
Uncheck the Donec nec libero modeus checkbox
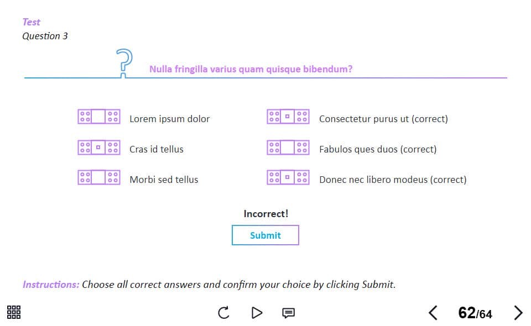click(x=288, y=177)
